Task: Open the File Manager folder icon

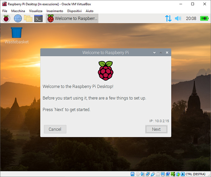Action: pos(28,18)
